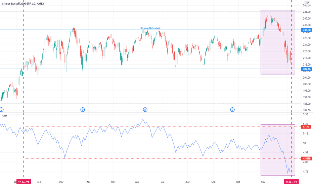Click the 212.00 price axis value
This screenshot has height=185, width=313.
(307, 65)
